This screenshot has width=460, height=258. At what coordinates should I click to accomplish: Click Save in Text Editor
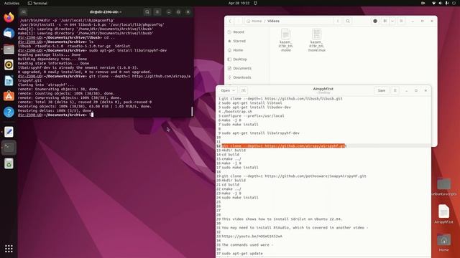pyautogui.click(x=382, y=90)
